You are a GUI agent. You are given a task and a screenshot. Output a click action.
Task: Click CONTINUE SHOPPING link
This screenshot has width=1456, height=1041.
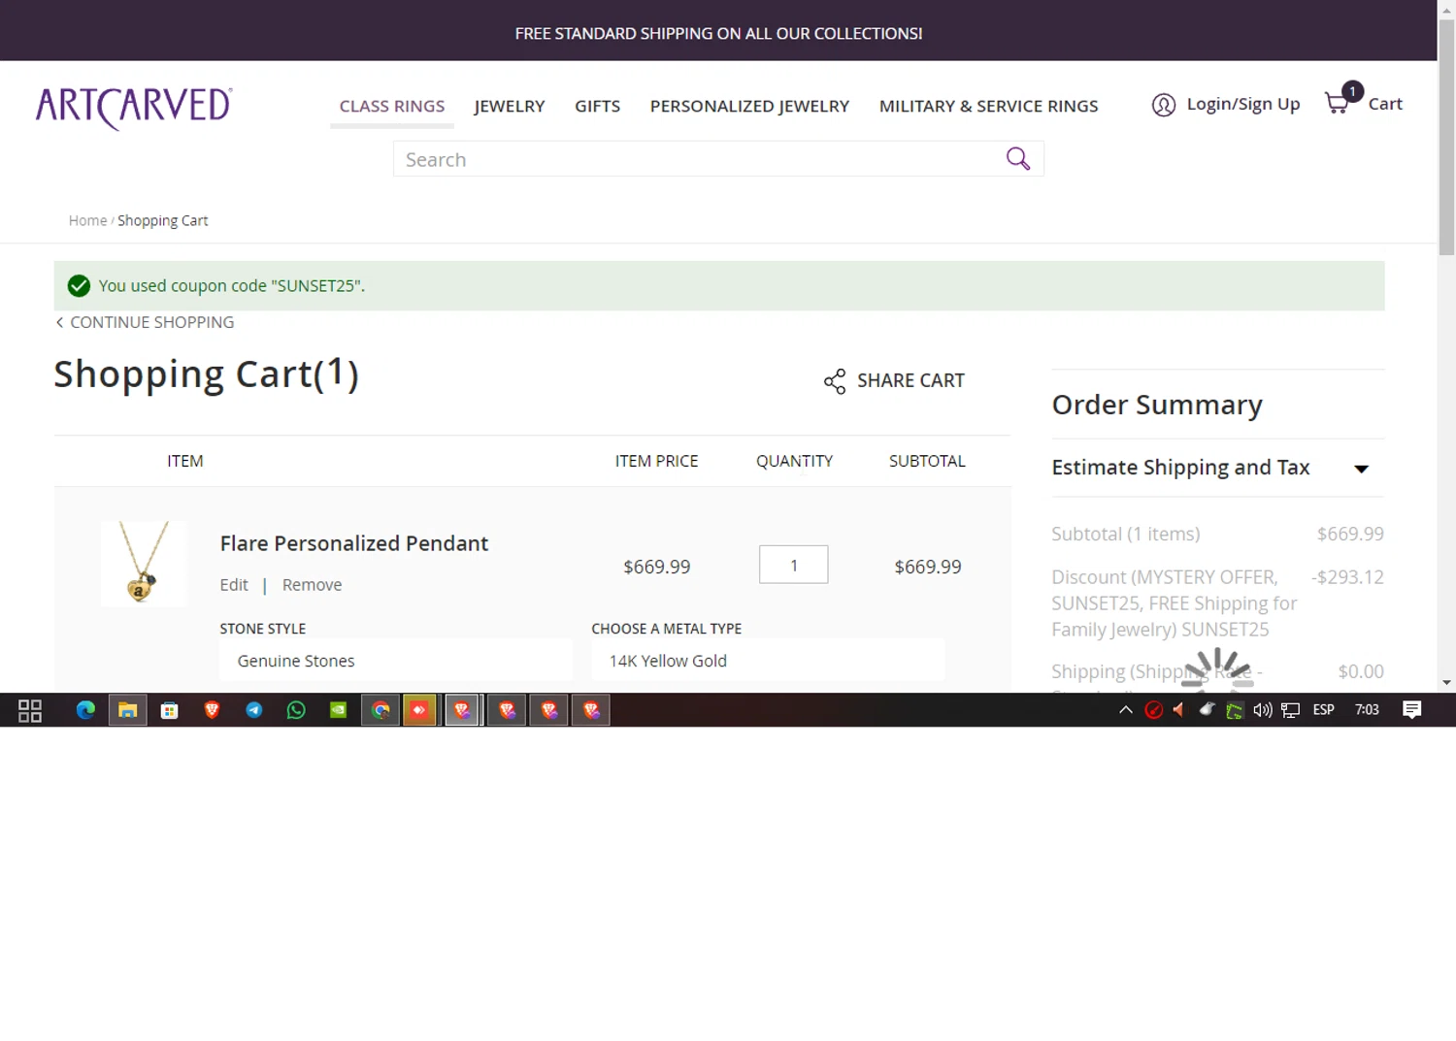tap(151, 322)
